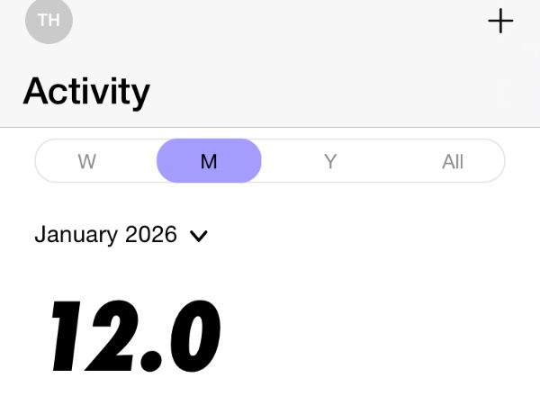Screen dimensions: 540x405
Task: Switch to the W weekly view
Action: coord(87,162)
